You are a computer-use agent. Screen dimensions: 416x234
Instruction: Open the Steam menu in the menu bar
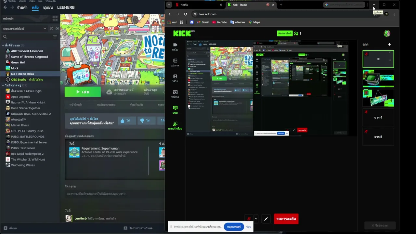pos(9,1)
